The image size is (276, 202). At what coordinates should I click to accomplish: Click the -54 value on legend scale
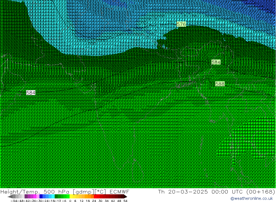pyautogui.click(x=14, y=201)
